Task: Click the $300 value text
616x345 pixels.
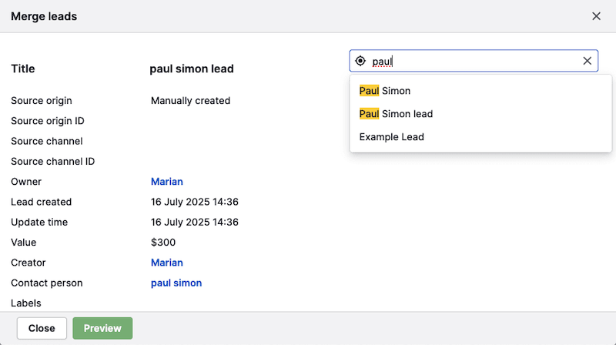Action: point(163,243)
